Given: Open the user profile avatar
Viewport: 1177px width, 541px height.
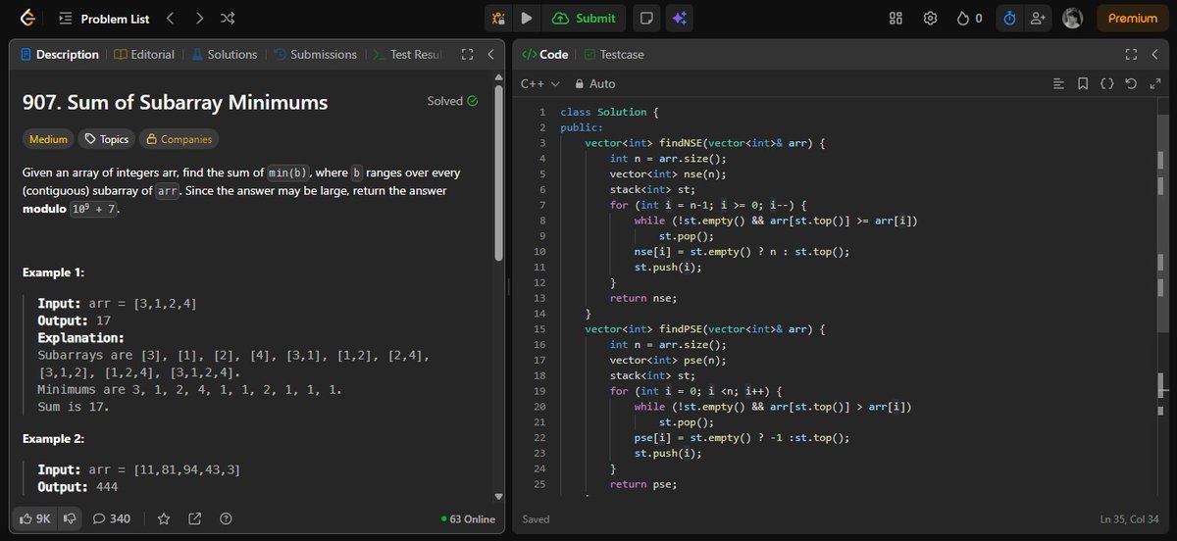Looking at the screenshot, I should click(x=1072, y=18).
